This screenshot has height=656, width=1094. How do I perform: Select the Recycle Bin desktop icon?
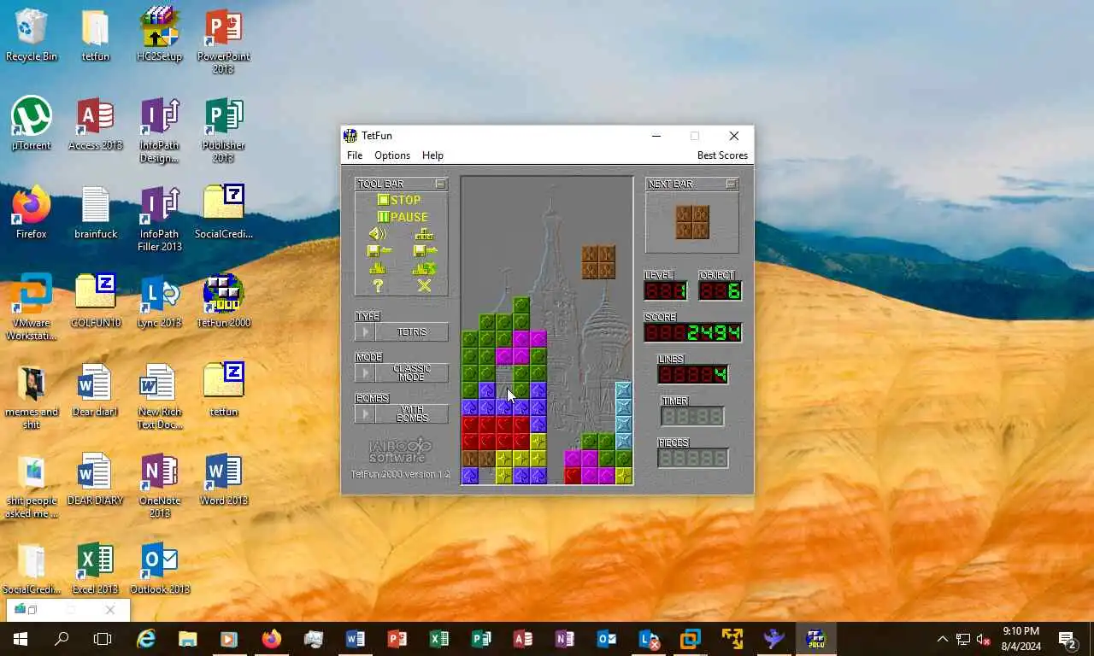click(x=32, y=36)
